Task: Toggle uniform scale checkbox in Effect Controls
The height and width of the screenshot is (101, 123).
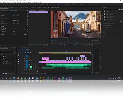Action: pyautogui.click(x=13, y=20)
